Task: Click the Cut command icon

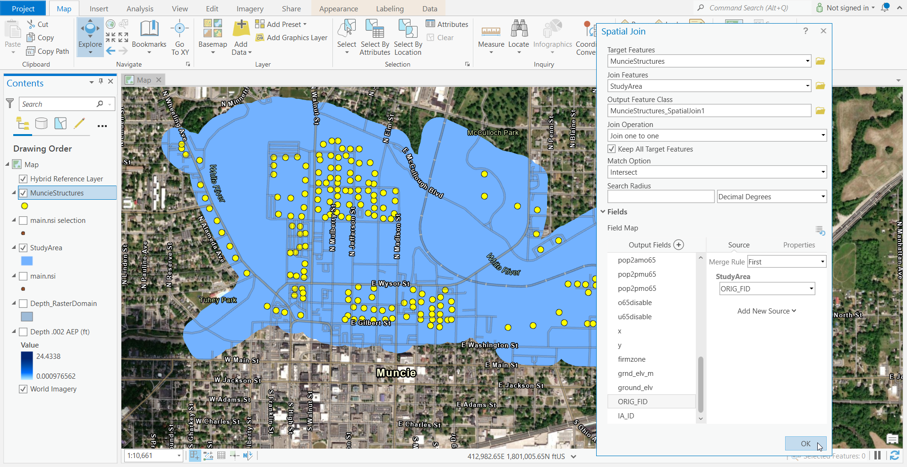Action: pyautogui.click(x=31, y=24)
